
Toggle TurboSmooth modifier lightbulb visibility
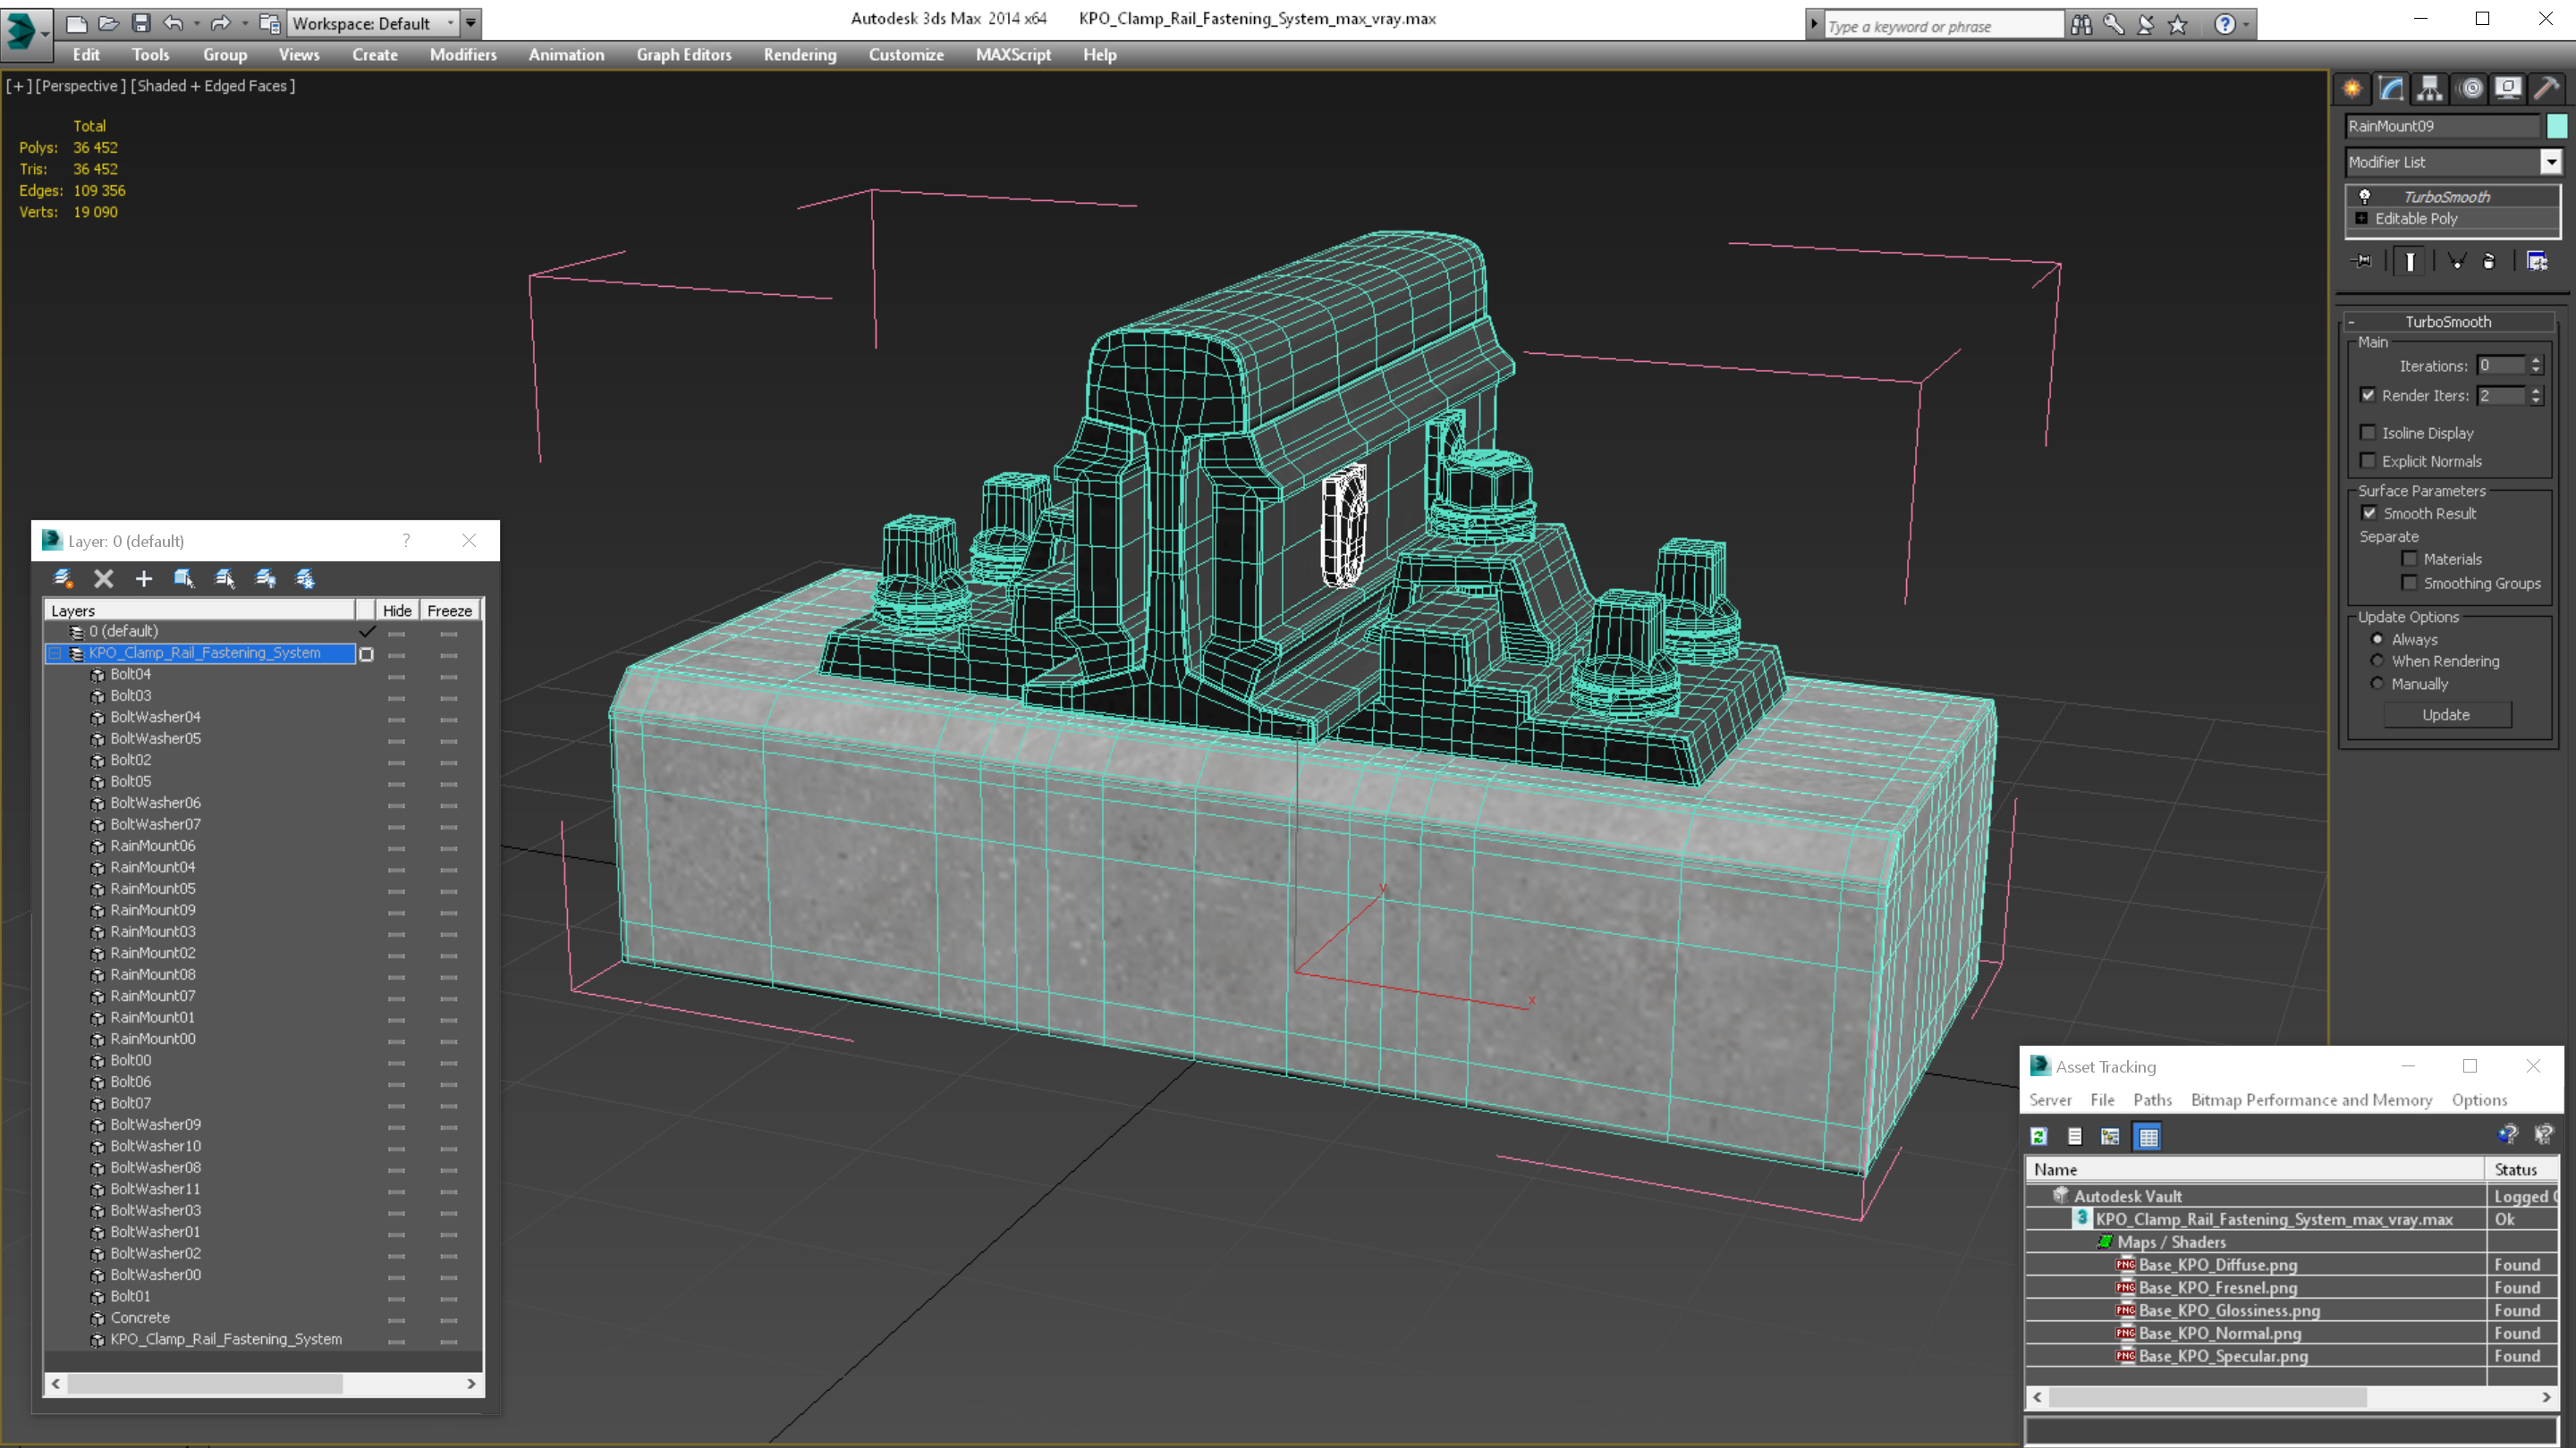(x=2364, y=196)
